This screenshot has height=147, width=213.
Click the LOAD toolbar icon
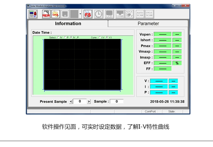pos(120,14)
